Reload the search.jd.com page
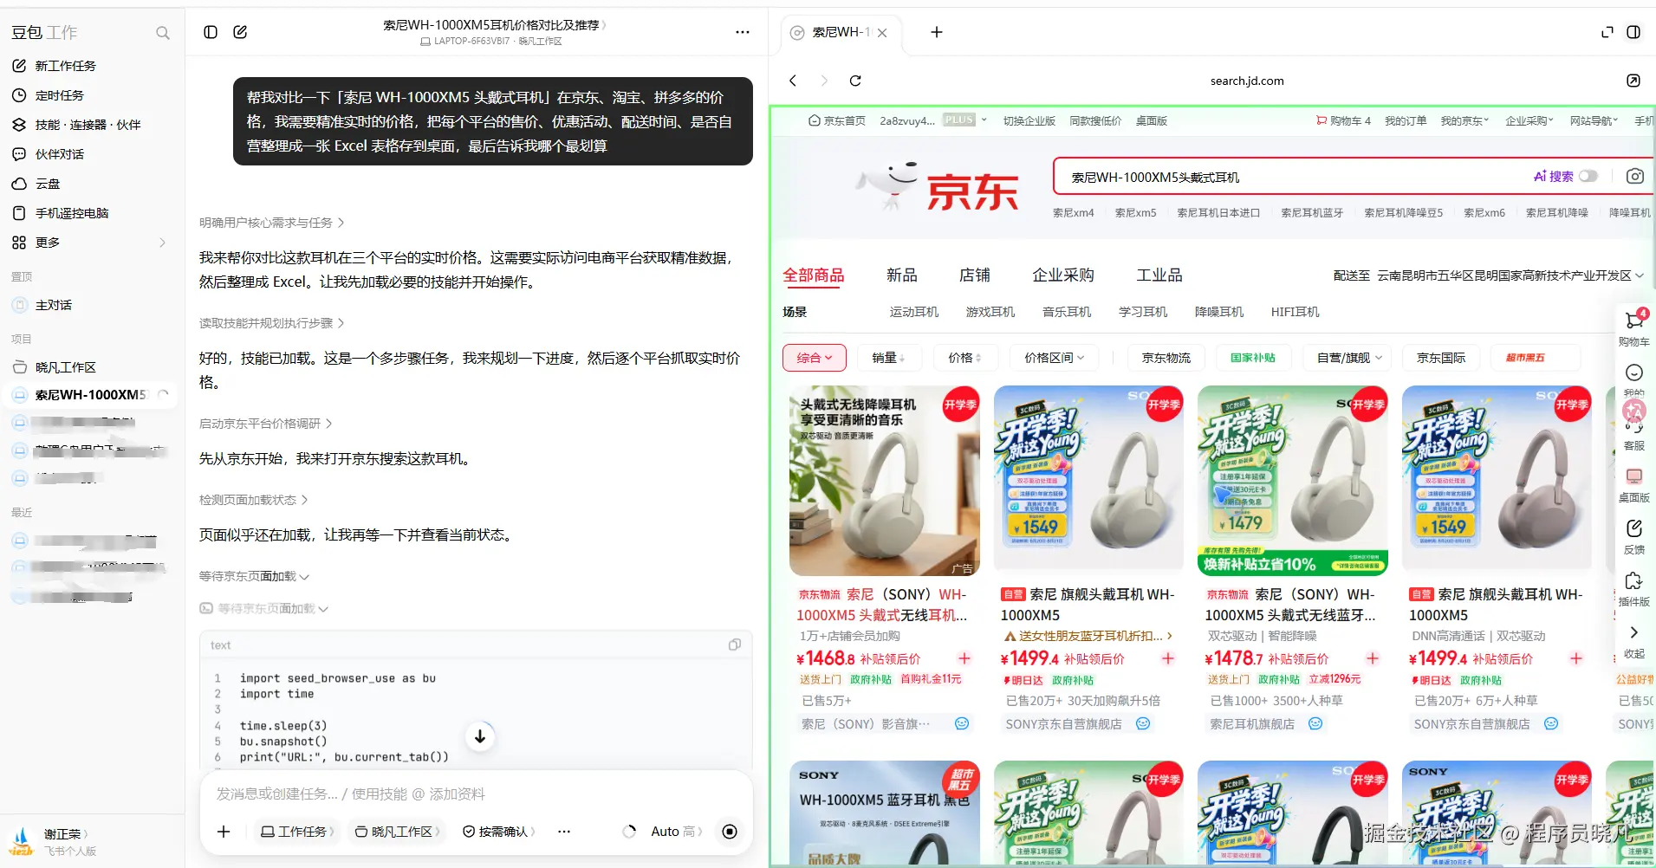The image size is (1656, 868). coord(855,81)
